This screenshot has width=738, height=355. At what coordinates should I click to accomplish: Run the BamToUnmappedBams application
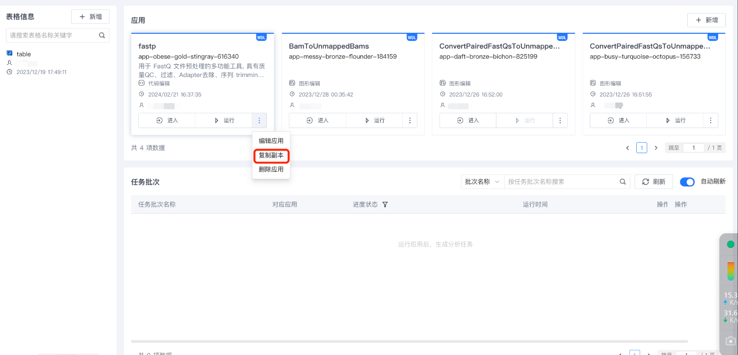(374, 120)
